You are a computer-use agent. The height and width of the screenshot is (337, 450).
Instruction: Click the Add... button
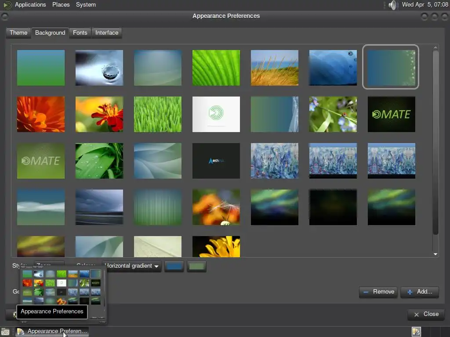420,292
